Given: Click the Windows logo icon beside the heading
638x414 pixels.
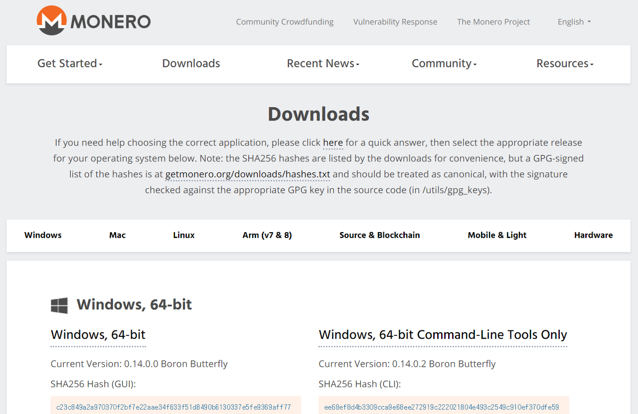Looking at the screenshot, I should click(x=59, y=305).
